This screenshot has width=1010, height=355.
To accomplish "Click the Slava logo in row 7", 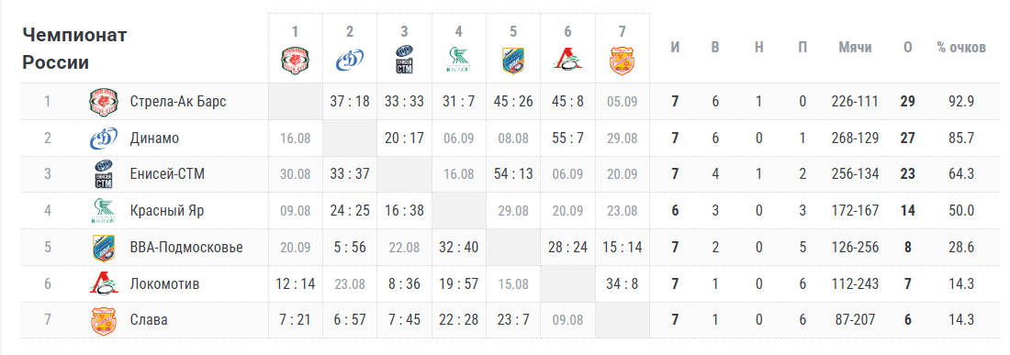I will (x=104, y=320).
